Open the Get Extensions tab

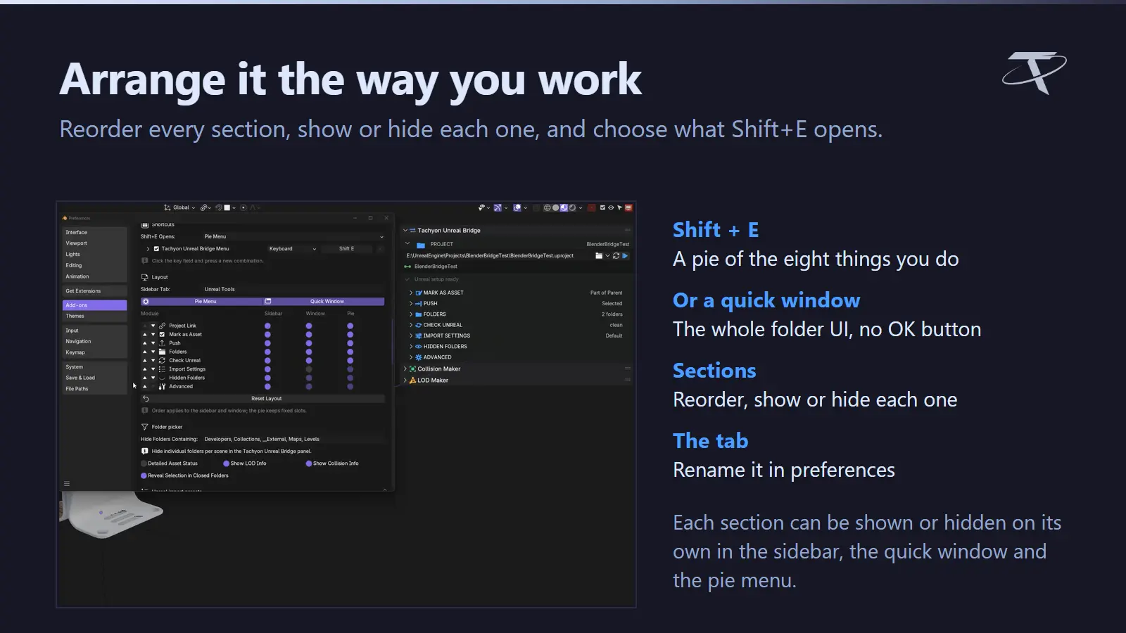click(94, 291)
